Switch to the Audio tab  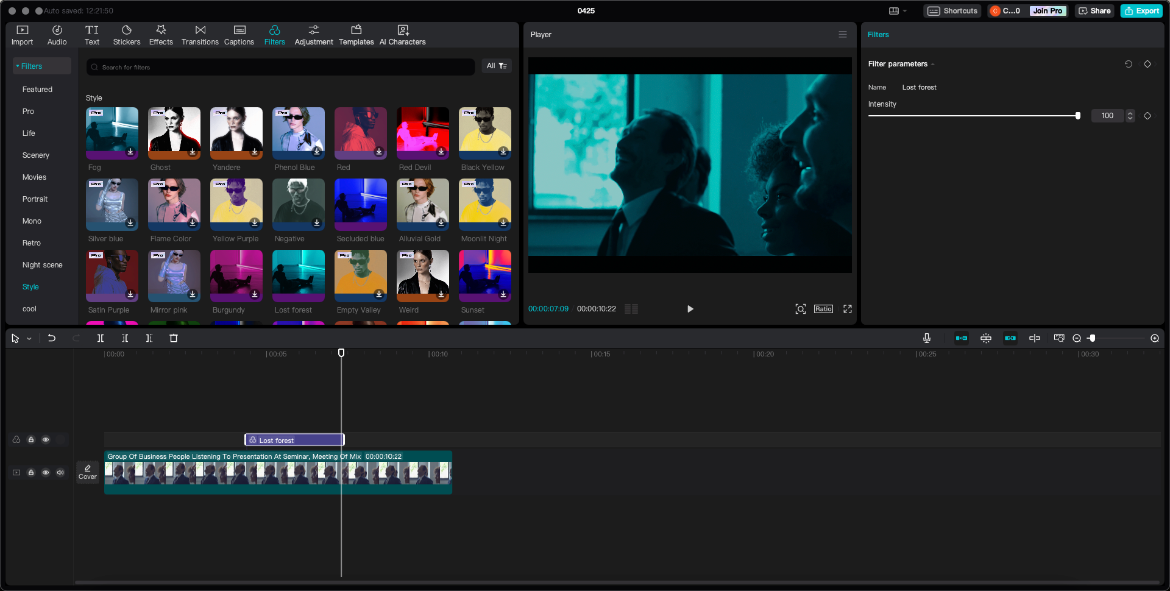click(57, 35)
